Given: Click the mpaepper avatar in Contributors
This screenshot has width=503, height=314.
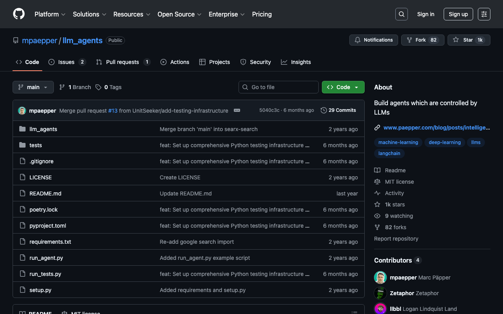Looking at the screenshot, I should (x=380, y=277).
